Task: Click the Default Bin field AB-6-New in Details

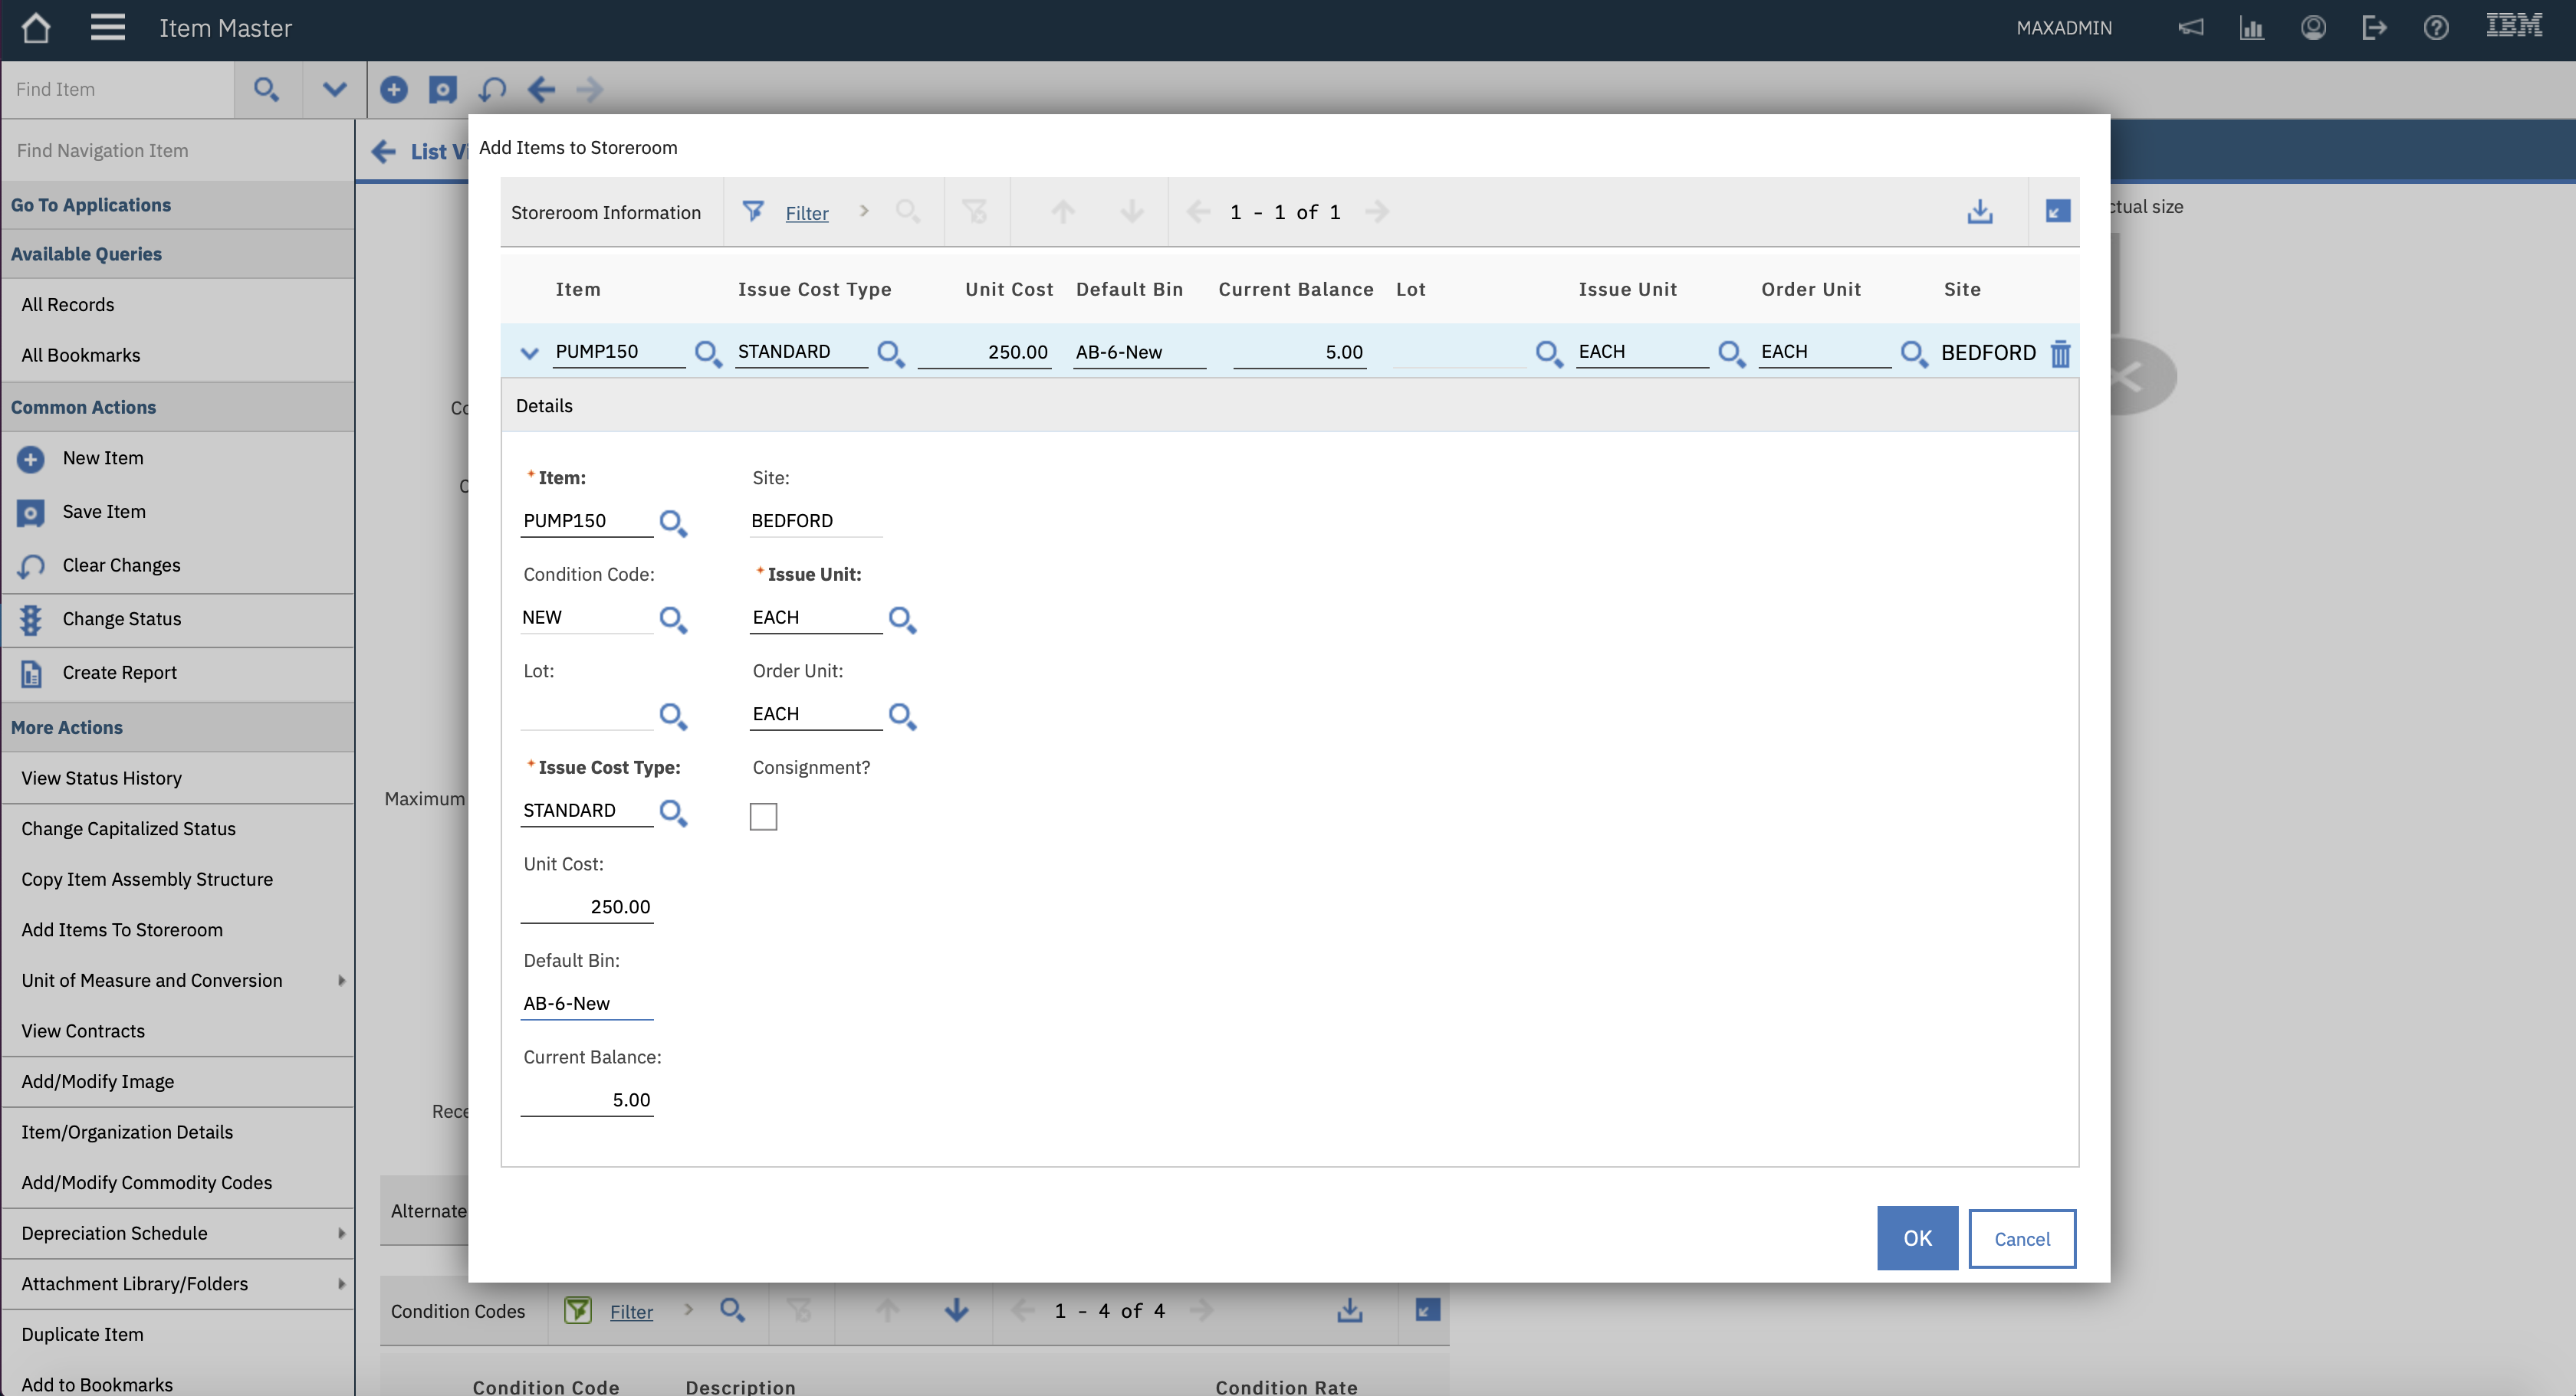Action: click(586, 1003)
